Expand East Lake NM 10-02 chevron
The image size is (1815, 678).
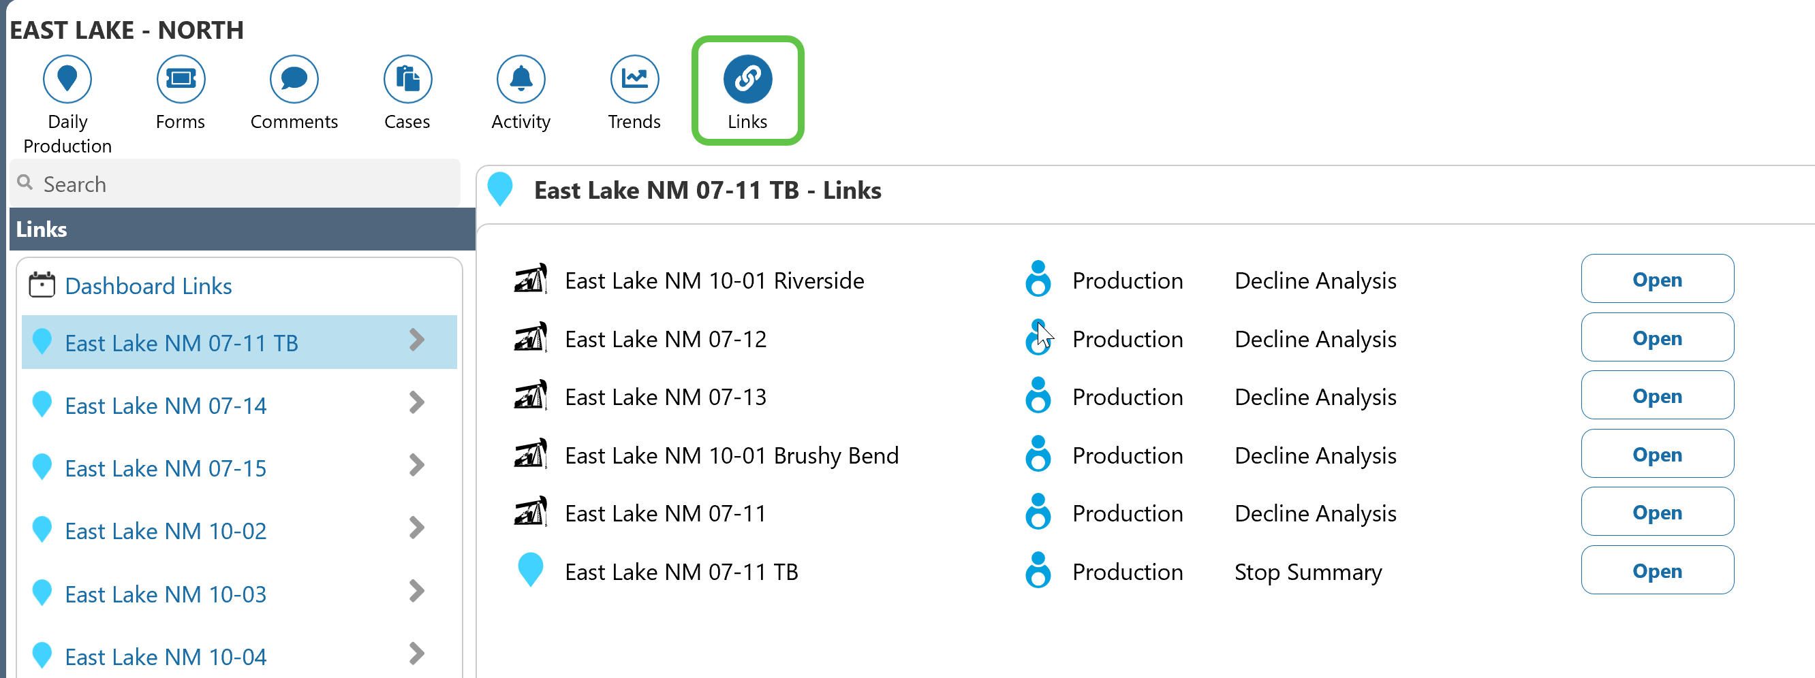[x=417, y=529]
